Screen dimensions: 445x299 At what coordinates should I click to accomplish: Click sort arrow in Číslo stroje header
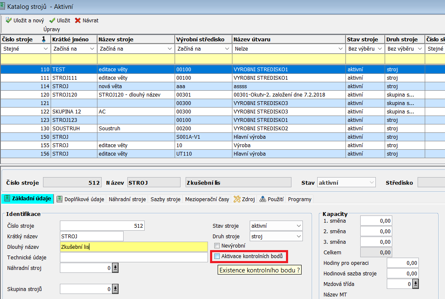tap(43, 39)
